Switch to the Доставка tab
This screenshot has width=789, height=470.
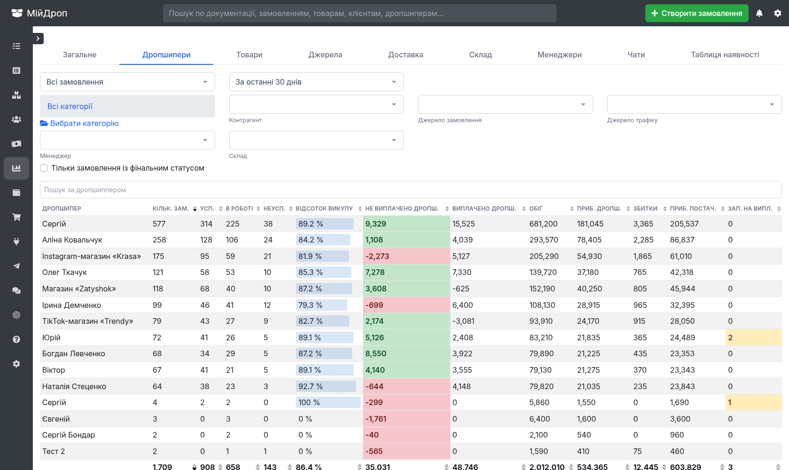coord(406,55)
